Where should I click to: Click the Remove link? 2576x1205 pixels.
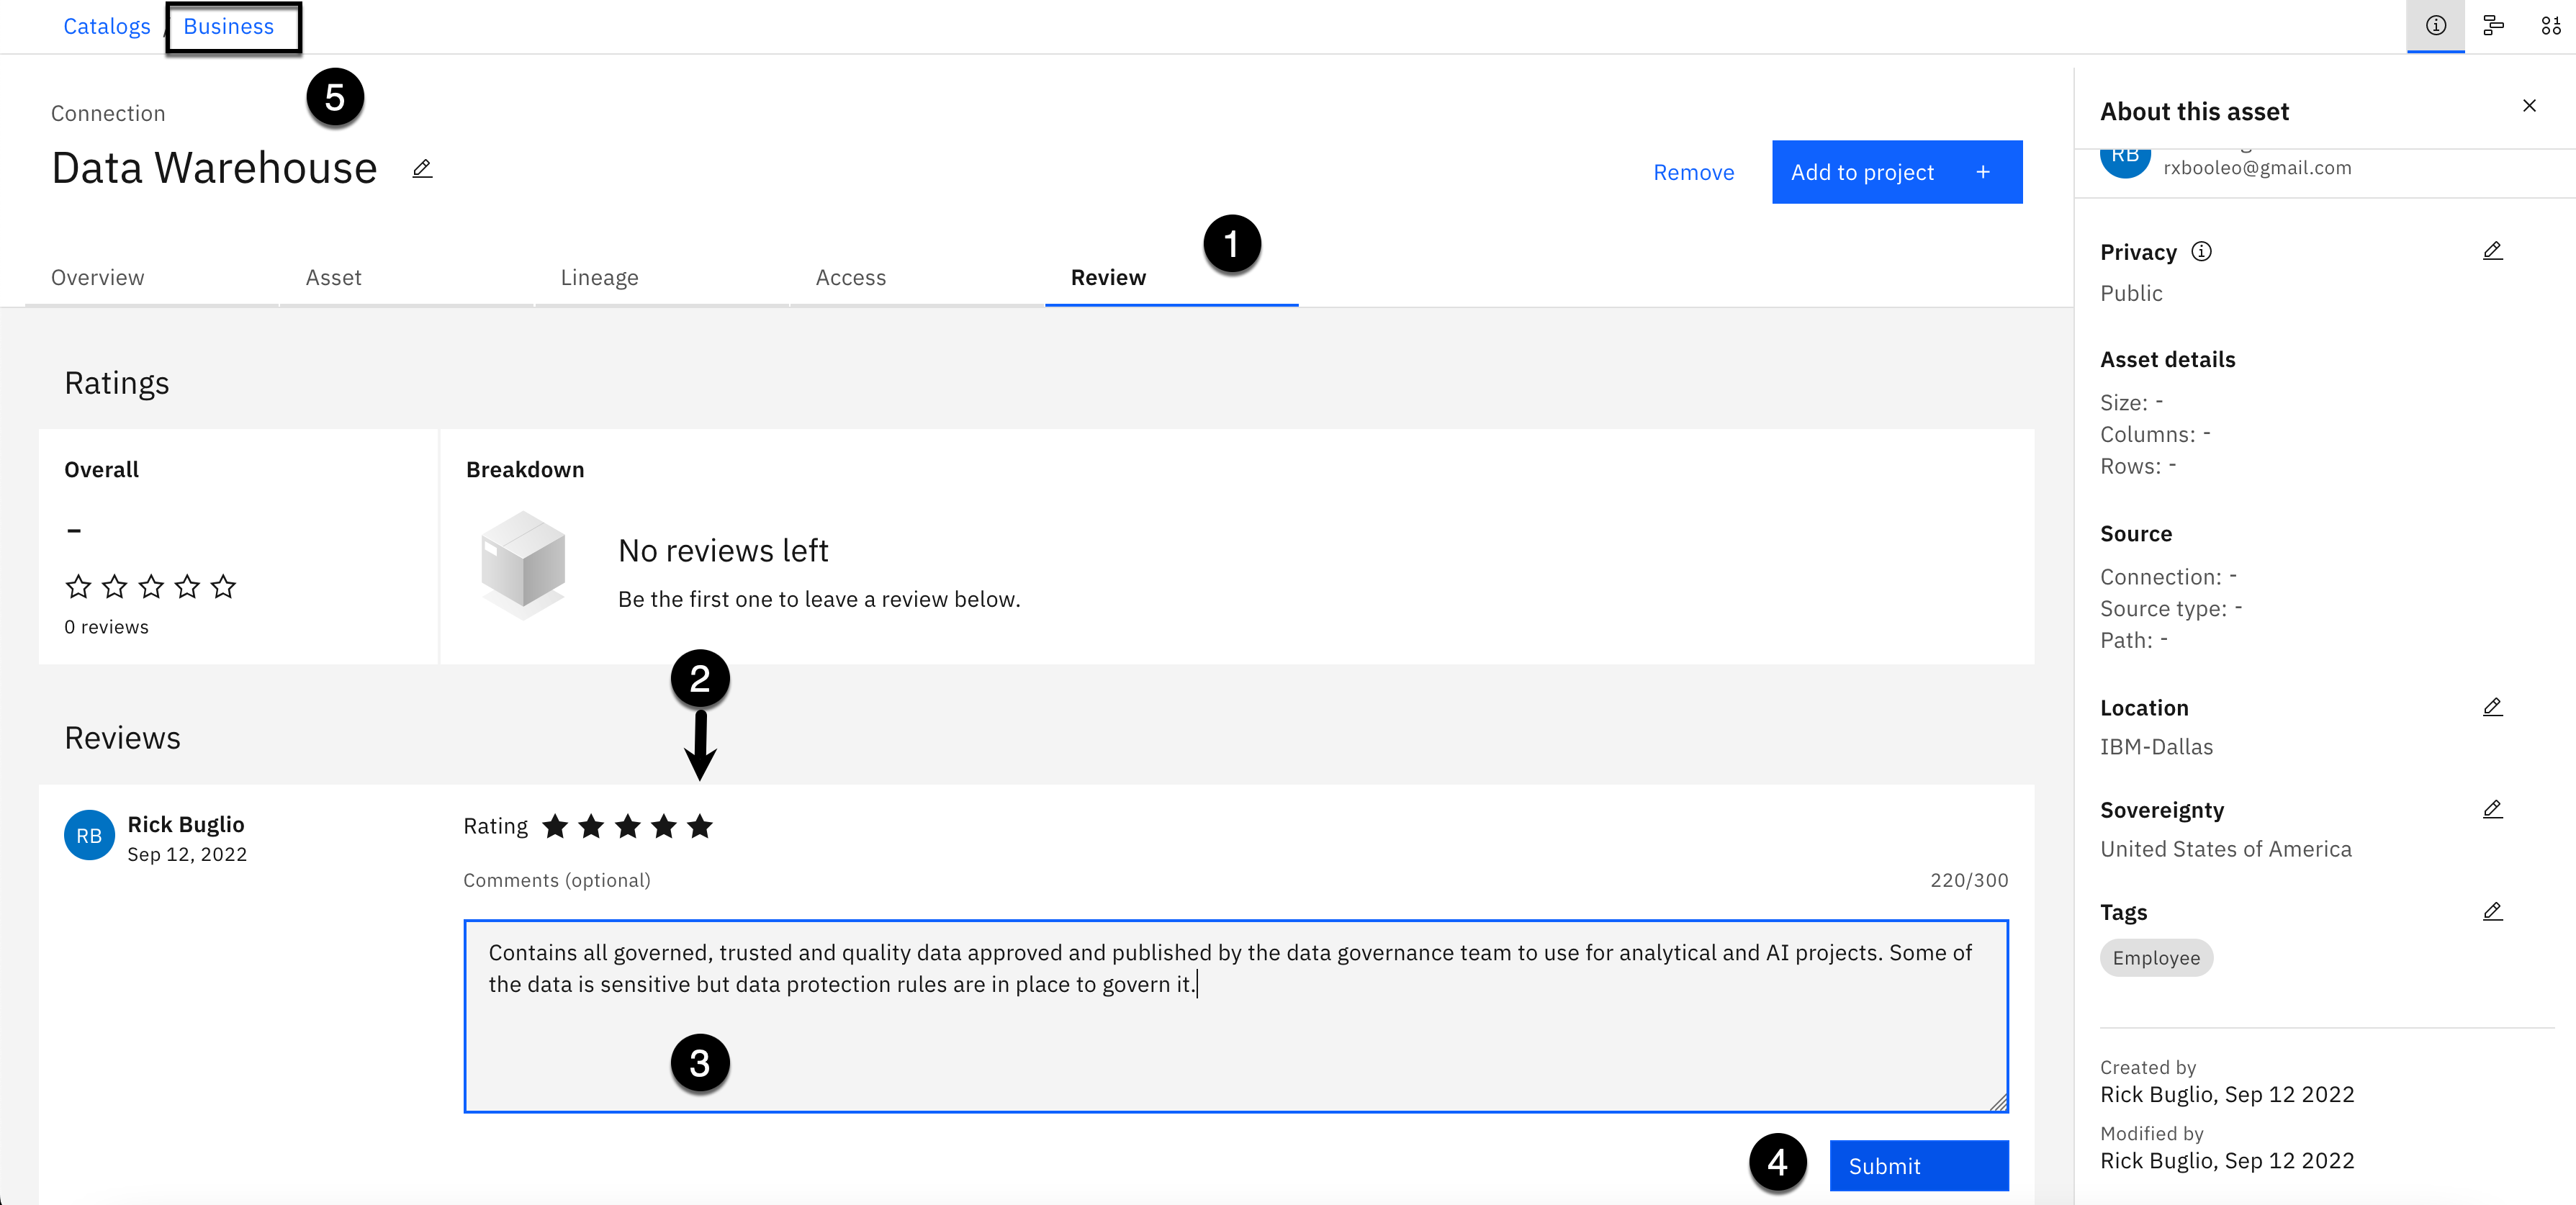[1693, 172]
